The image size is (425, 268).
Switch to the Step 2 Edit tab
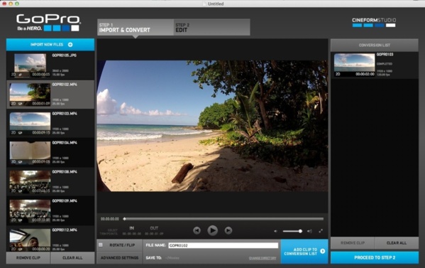[x=211, y=27]
